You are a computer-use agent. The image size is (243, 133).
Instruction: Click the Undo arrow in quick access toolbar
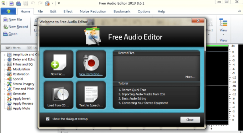tap(33, 3)
